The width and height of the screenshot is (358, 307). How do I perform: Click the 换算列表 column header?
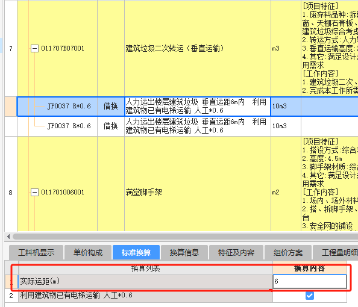click(x=145, y=268)
